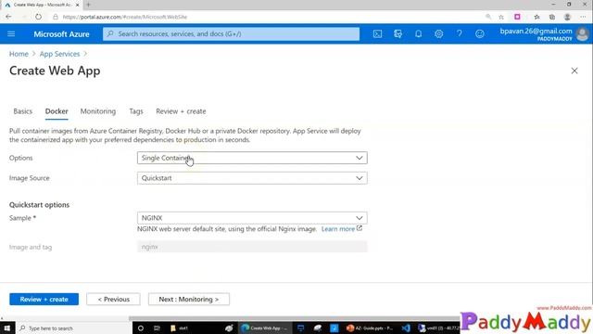Follow the Learn more link
Image resolution: width=593 pixels, height=334 pixels.
pos(338,229)
